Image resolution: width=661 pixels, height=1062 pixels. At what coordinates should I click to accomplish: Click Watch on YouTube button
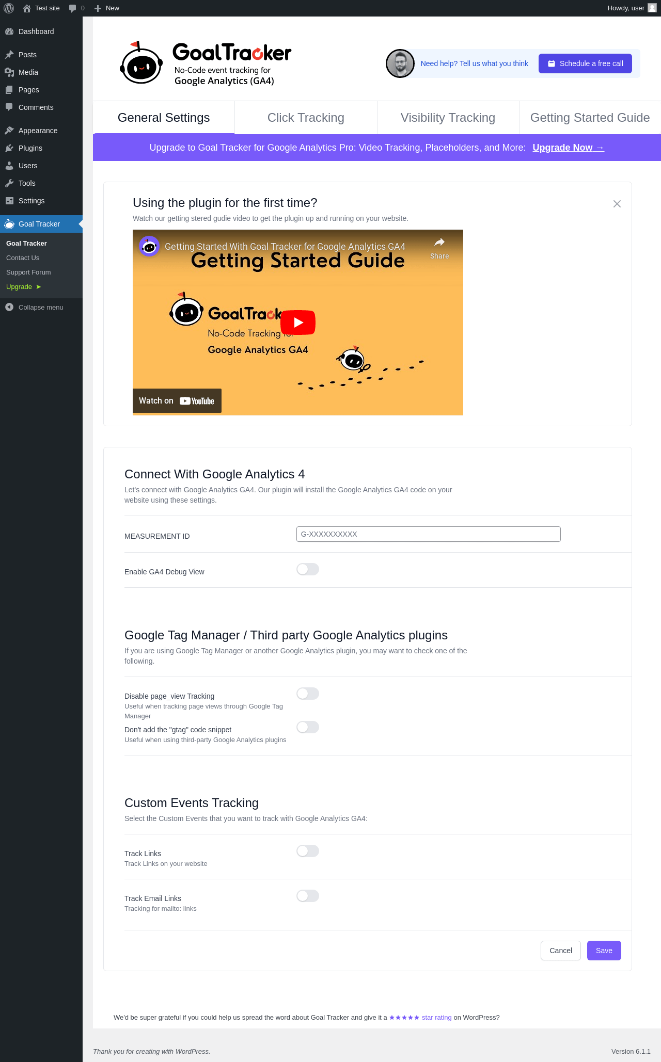177,401
